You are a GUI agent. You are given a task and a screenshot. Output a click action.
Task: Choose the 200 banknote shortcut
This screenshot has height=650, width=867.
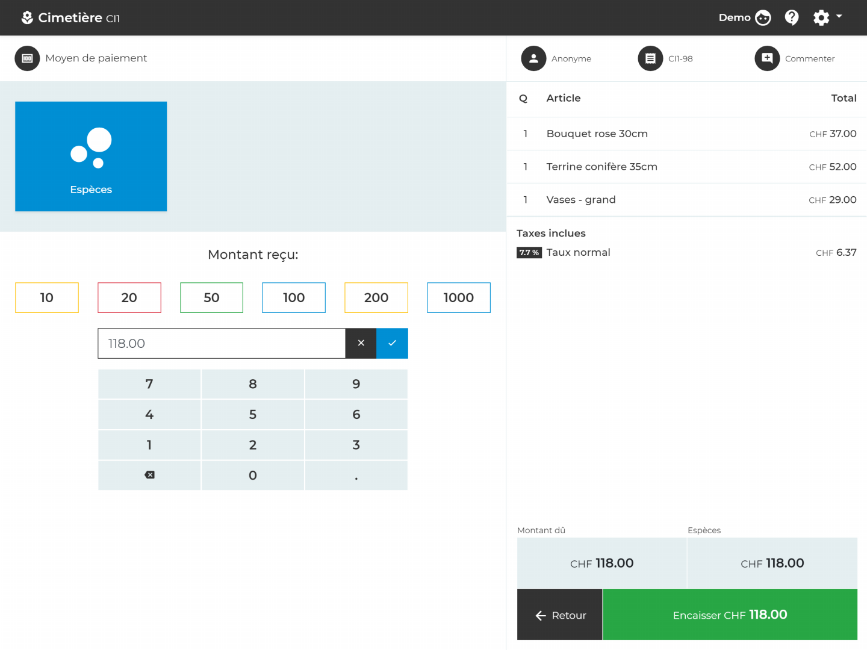pos(376,297)
